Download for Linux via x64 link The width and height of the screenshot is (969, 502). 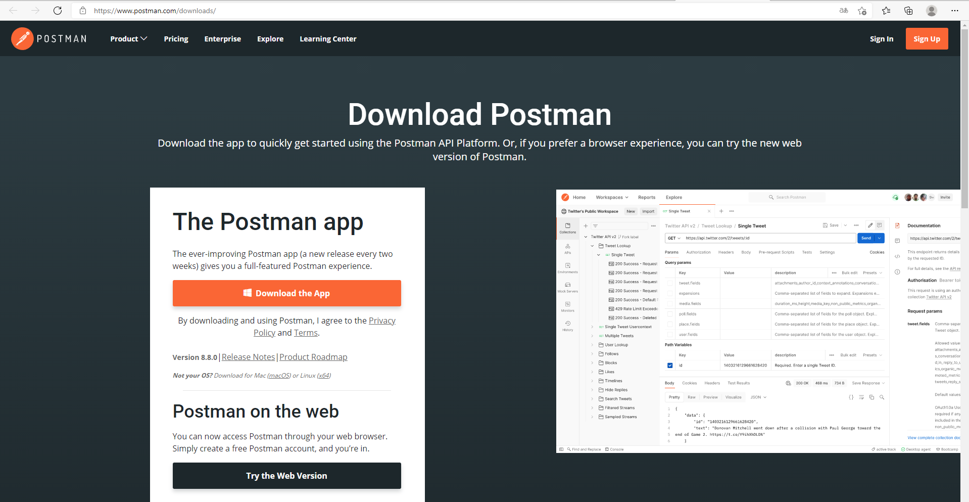click(x=324, y=376)
